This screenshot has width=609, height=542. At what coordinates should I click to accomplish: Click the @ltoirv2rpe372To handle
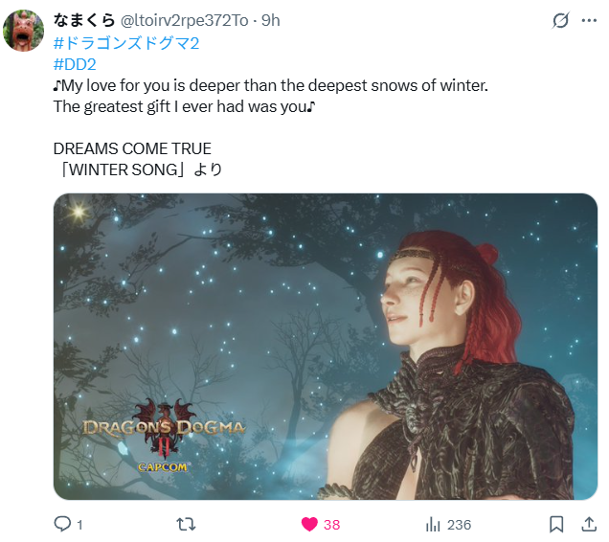tap(184, 20)
